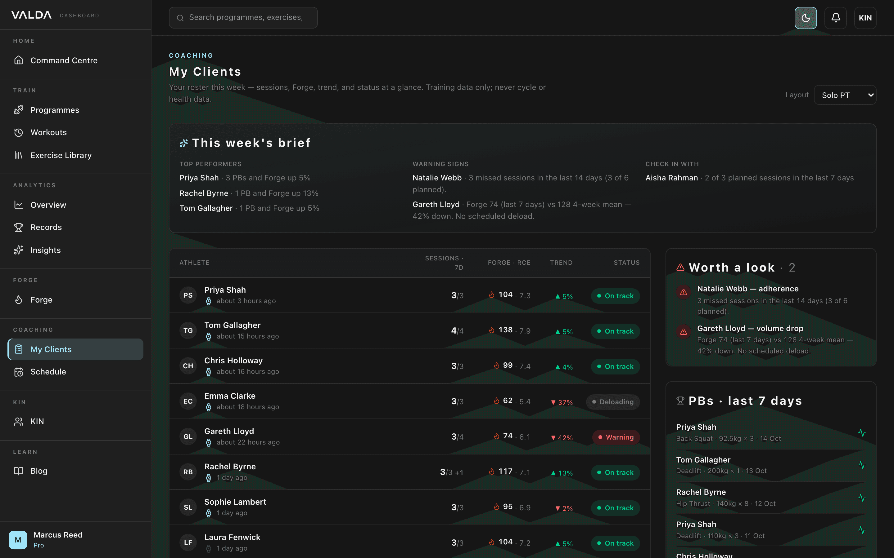This screenshot has width=894, height=558.
Task: Click the pulse icon beside Tom Gallagher's Deadlift PB
Action: coord(861,465)
